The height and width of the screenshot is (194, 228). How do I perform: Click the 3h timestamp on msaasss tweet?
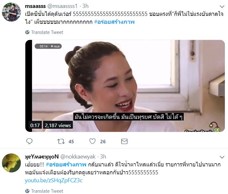click(x=85, y=6)
